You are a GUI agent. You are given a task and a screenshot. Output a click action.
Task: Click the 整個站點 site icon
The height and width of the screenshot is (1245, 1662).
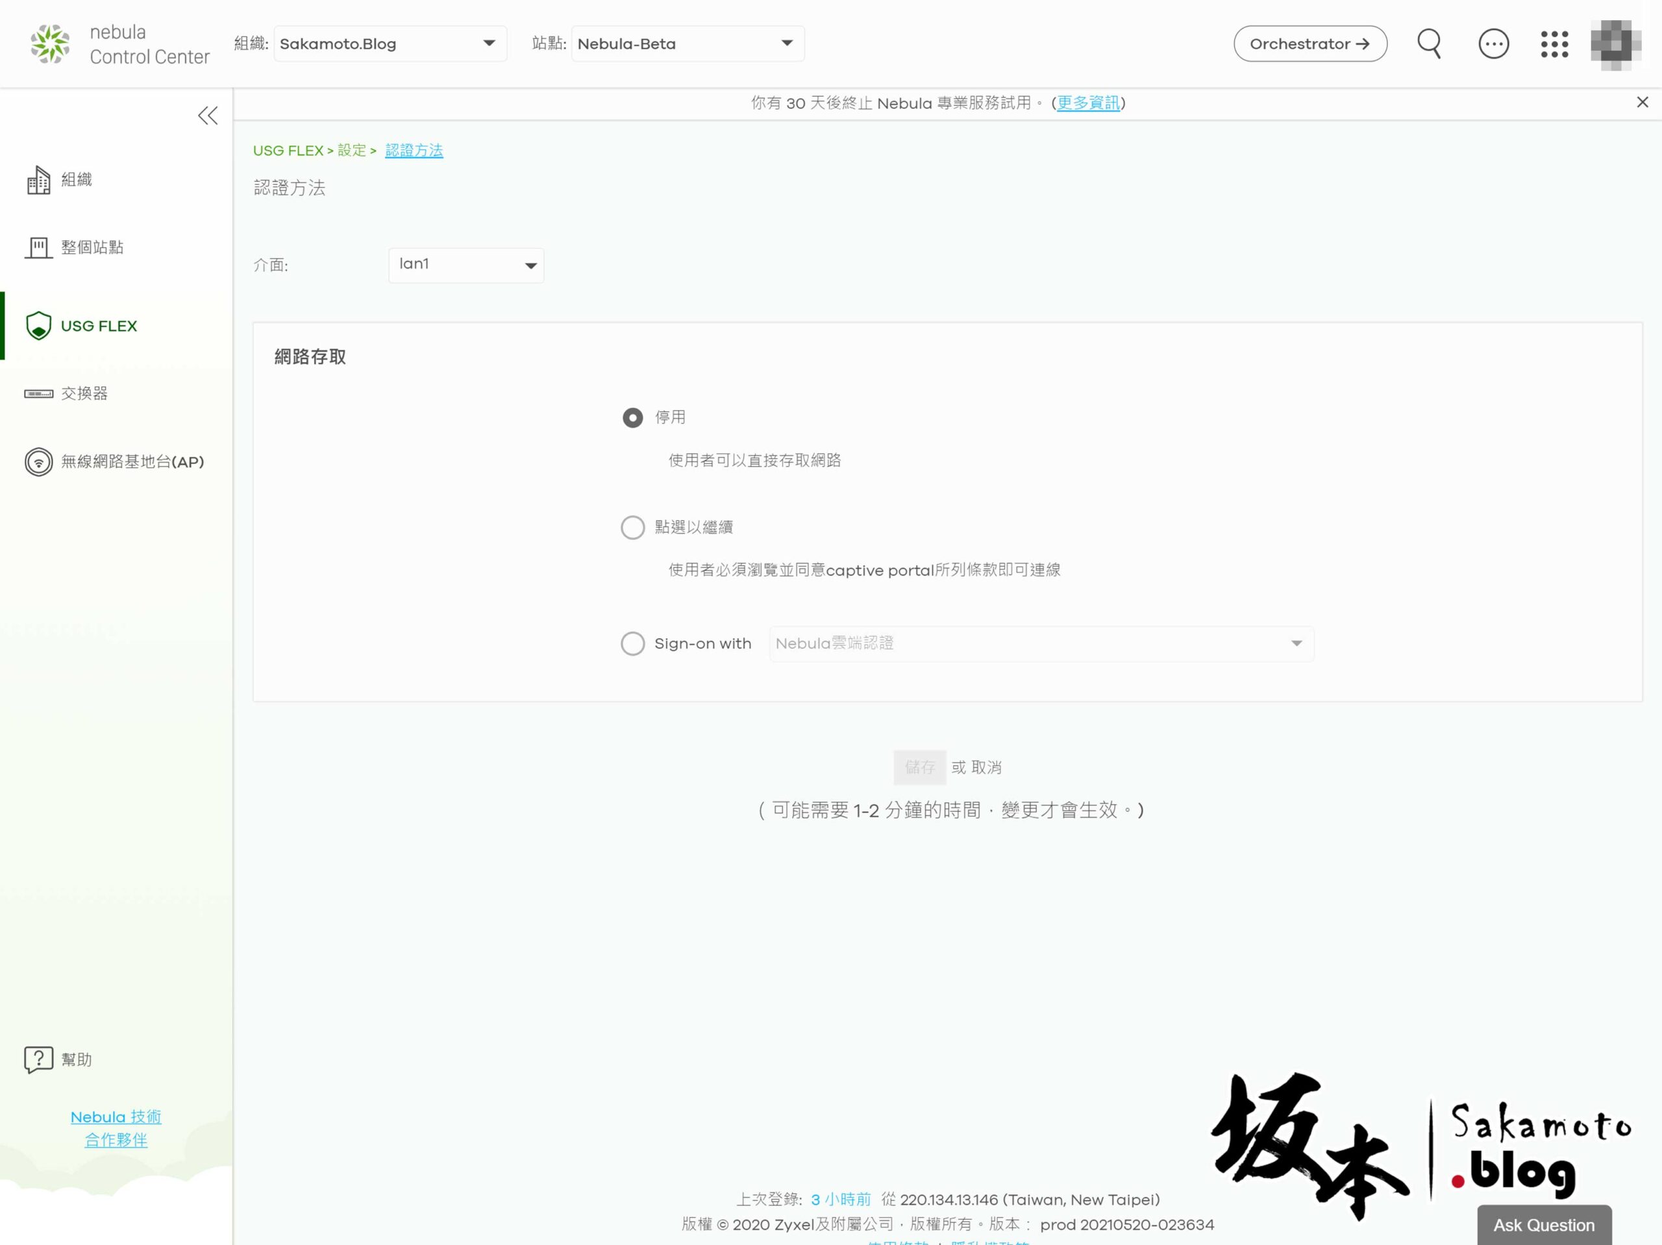(x=38, y=247)
